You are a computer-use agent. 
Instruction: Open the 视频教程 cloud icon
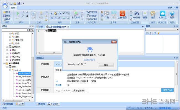point(163,15)
